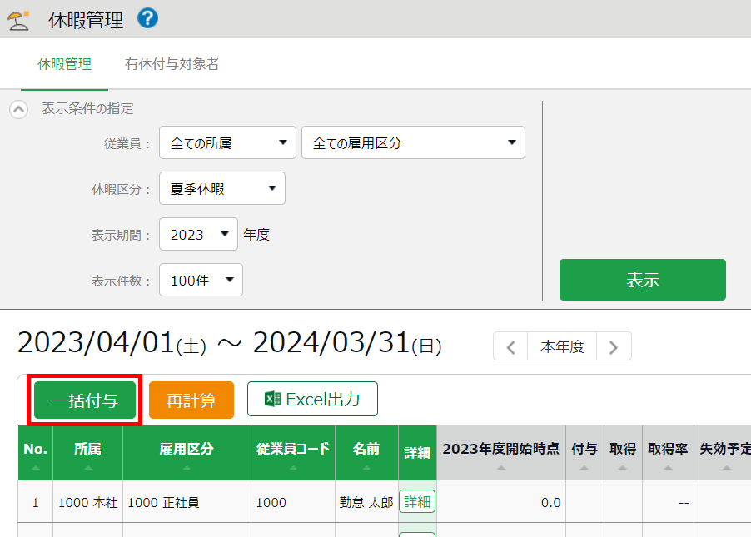Image resolution: width=751 pixels, height=537 pixels.
Task: Open 詳細 for 勤怠 太郎
Action: (417, 501)
